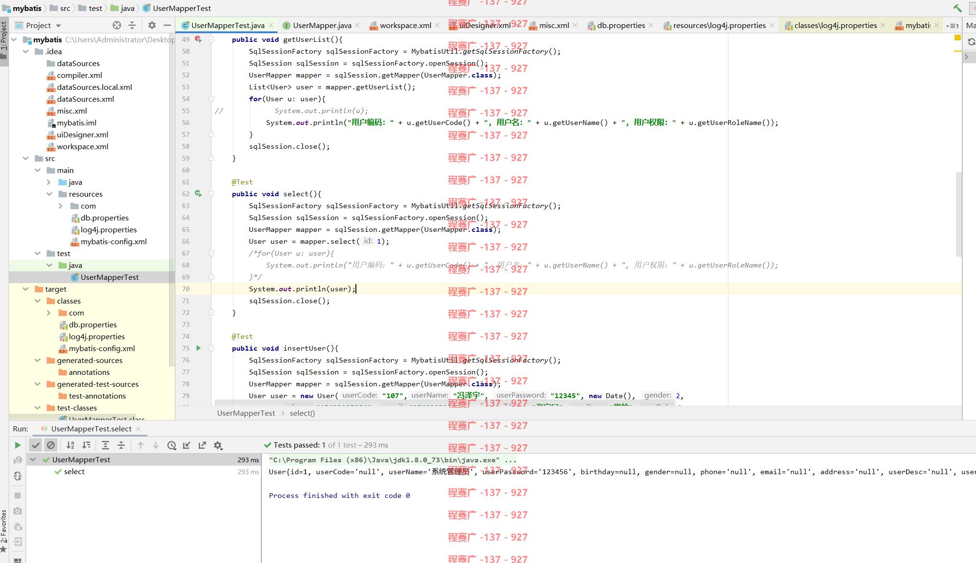
Task: Close UserMapperTest.select run tab
Action: point(138,429)
